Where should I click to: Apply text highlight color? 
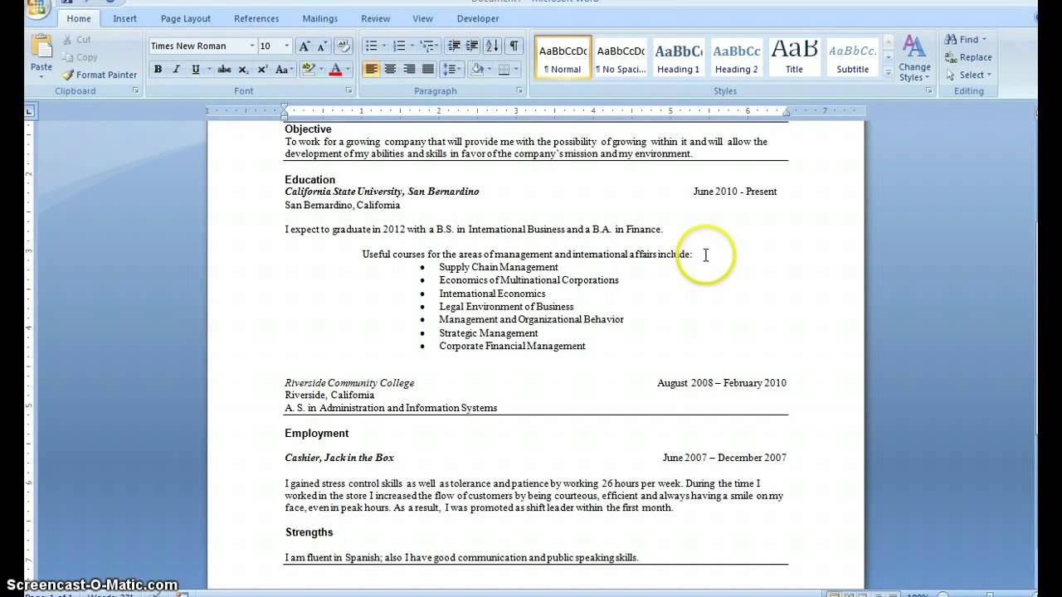[309, 70]
